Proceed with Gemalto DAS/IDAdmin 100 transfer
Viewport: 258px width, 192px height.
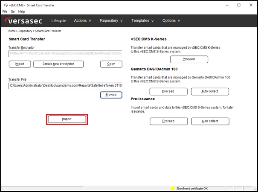pyautogui.click(x=168, y=91)
